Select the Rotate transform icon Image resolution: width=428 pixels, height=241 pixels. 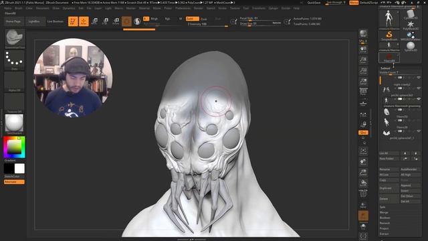tap(116, 21)
